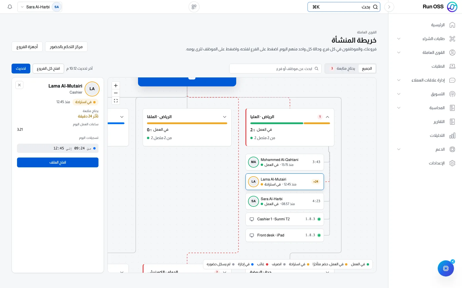Select the Front desk · iPad device
Screen dimensions: 462x288
coord(285,235)
